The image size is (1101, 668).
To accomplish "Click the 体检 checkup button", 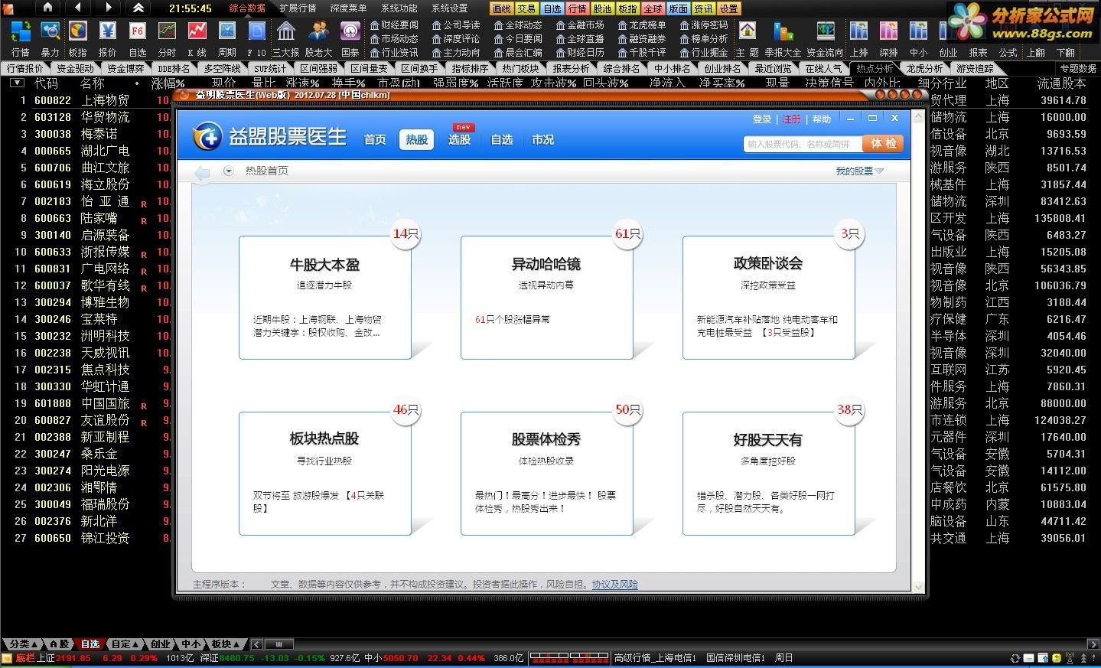I will [x=883, y=143].
